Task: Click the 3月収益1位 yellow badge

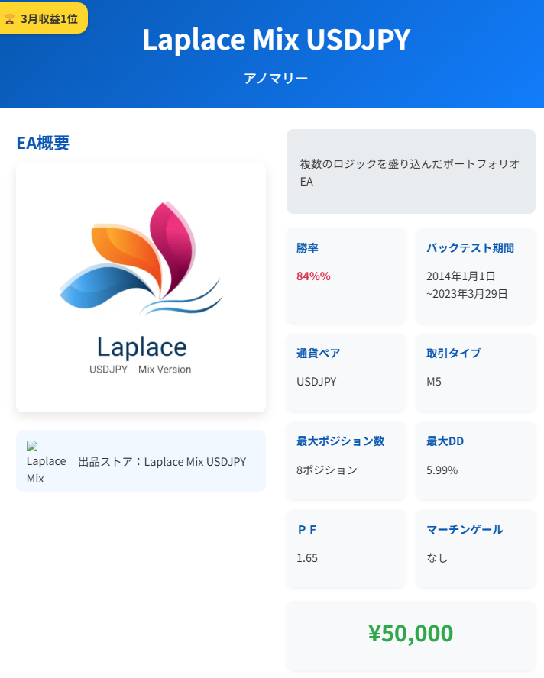Action: pyautogui.click(x=44, y=18)
